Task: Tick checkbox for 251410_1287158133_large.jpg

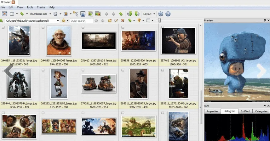Action: pyautogui.click(x=83, y=27)
